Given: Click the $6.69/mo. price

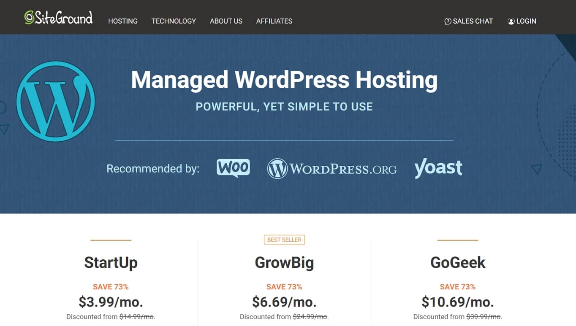Looking at the screenshot, I should click(284, 302).
